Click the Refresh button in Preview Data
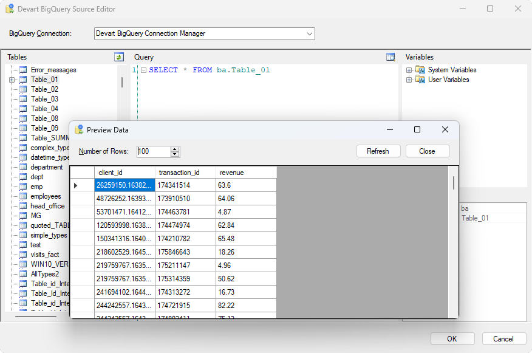This screenshot has height=353, width=532. [378, 151]
